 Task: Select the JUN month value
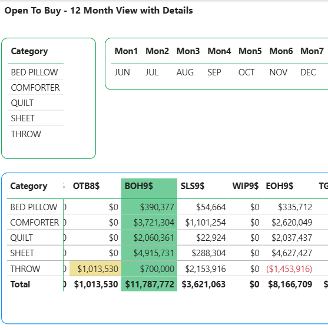click(122, 72)
